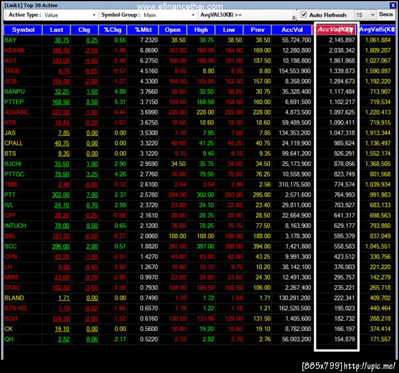
Task: Click JAS AvgVal5 value 1,913,344
Action: pos(378,133)
